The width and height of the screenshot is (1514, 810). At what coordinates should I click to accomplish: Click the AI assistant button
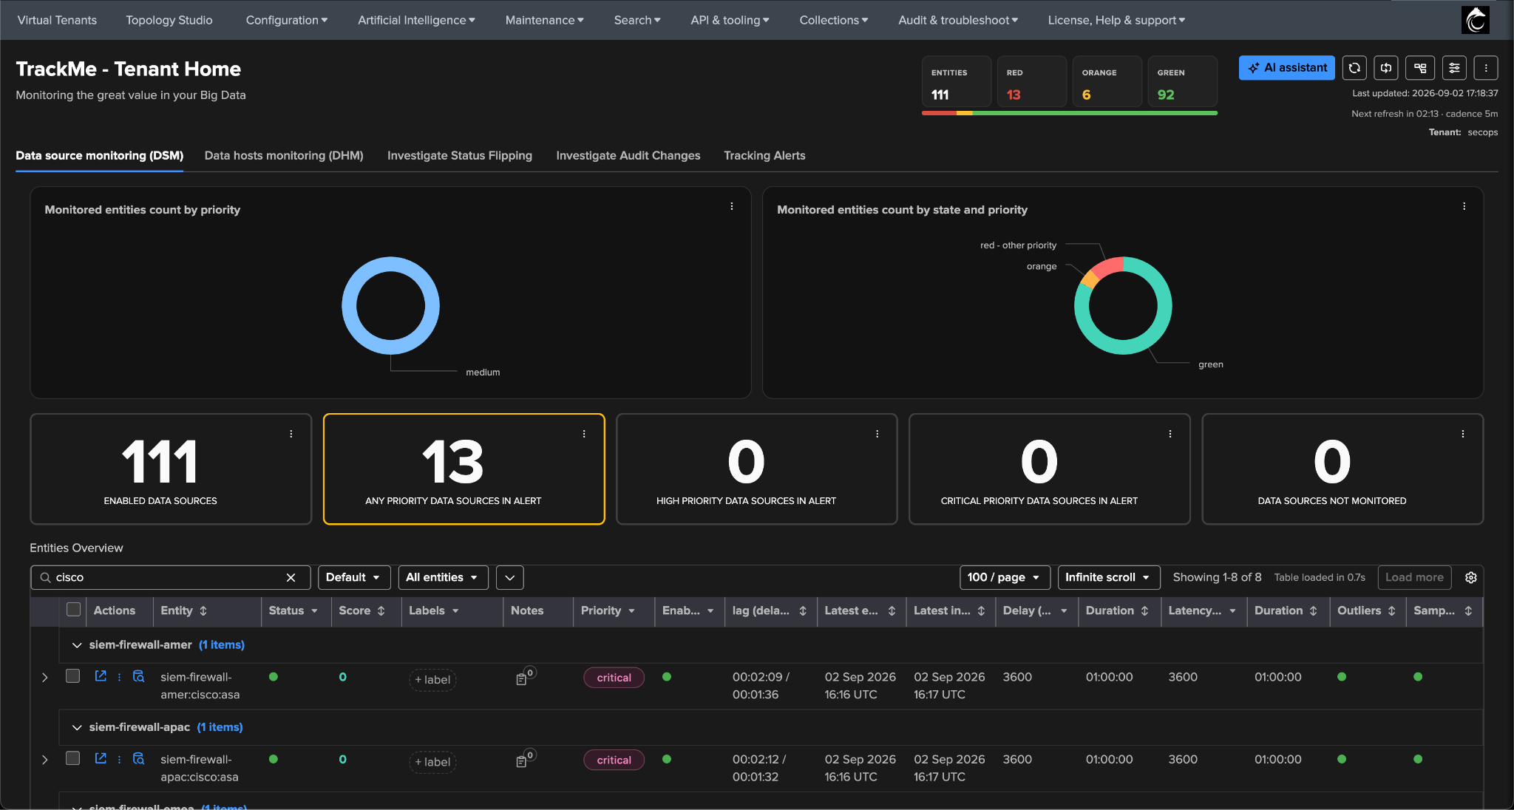point(1287,68)
